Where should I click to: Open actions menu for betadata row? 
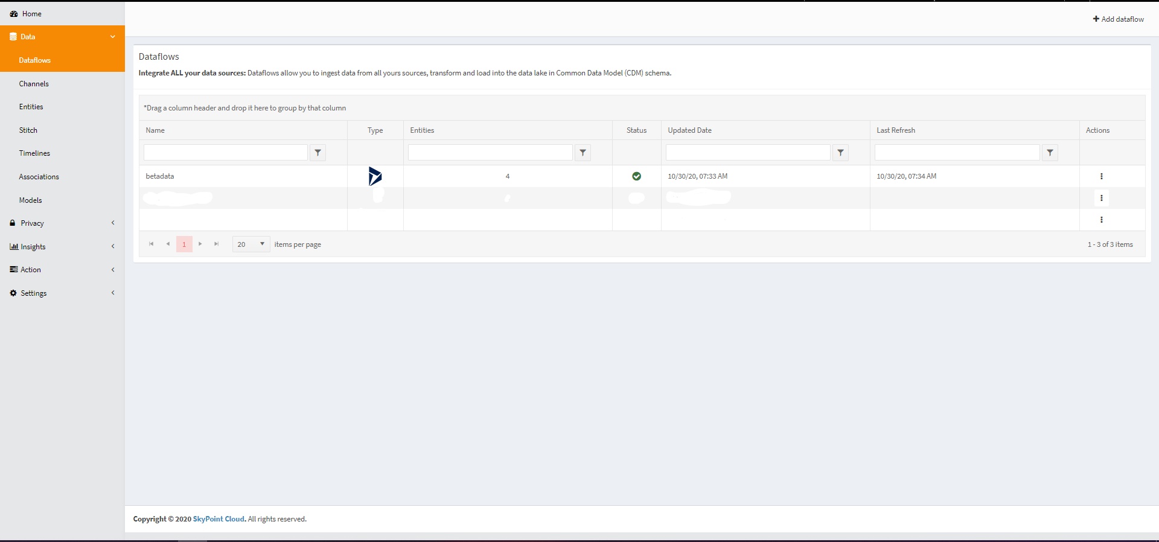point(1101,176)
